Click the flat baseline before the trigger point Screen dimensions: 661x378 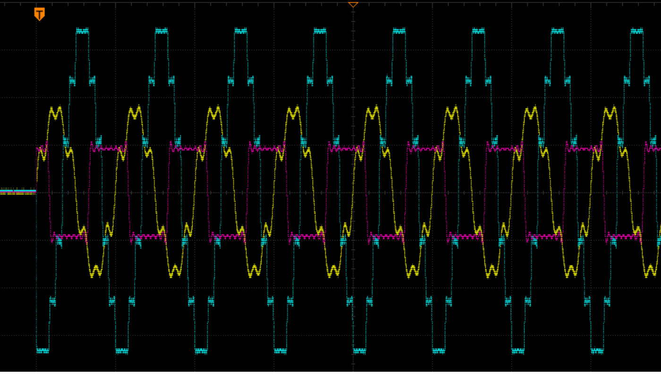coord(18,191)
